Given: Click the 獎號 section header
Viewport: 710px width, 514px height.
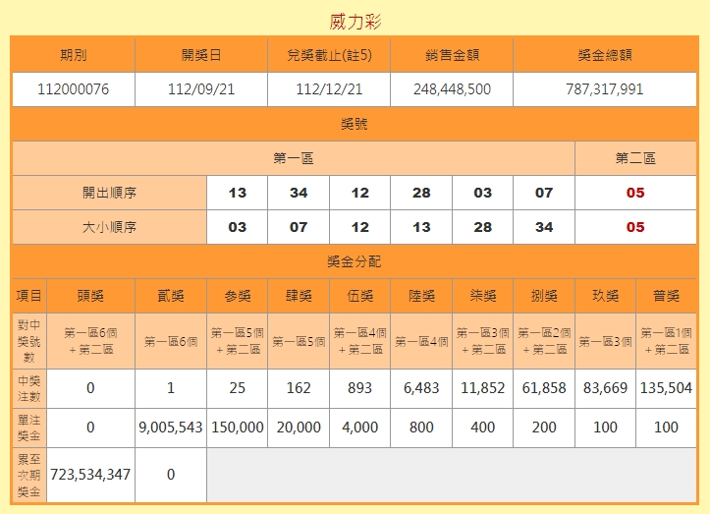Looking at the screenshot, I should [355, 124].
